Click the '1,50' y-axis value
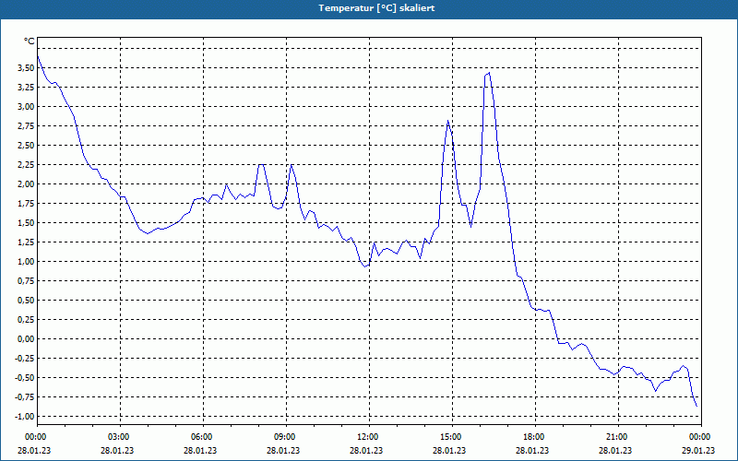The width and height of the screenshot is (738, 461). click(x=26, y=222)
